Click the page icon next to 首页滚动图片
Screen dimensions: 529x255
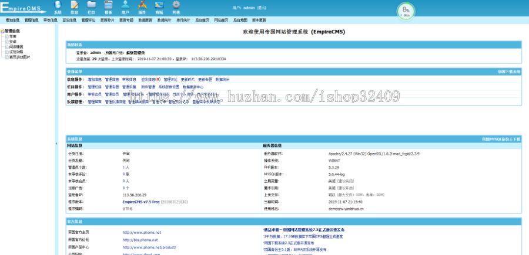coord(6,57)
